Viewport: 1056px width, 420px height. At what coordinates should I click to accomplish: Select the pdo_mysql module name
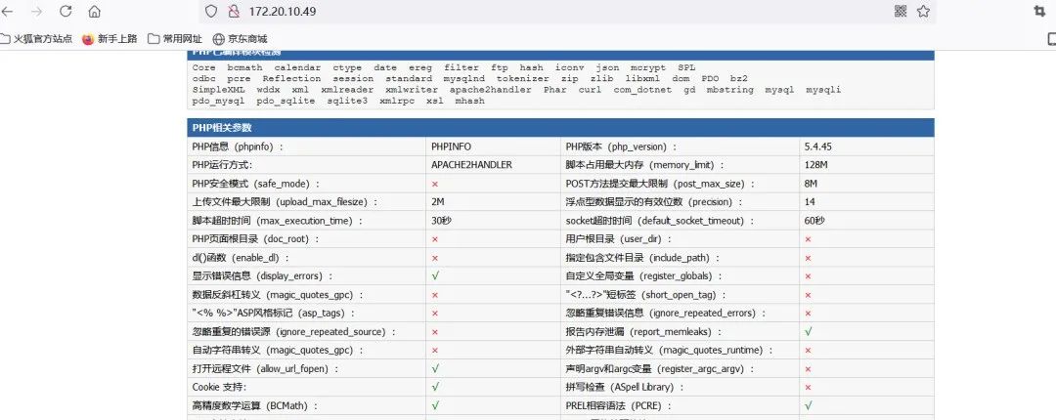[x=218, y=101]
